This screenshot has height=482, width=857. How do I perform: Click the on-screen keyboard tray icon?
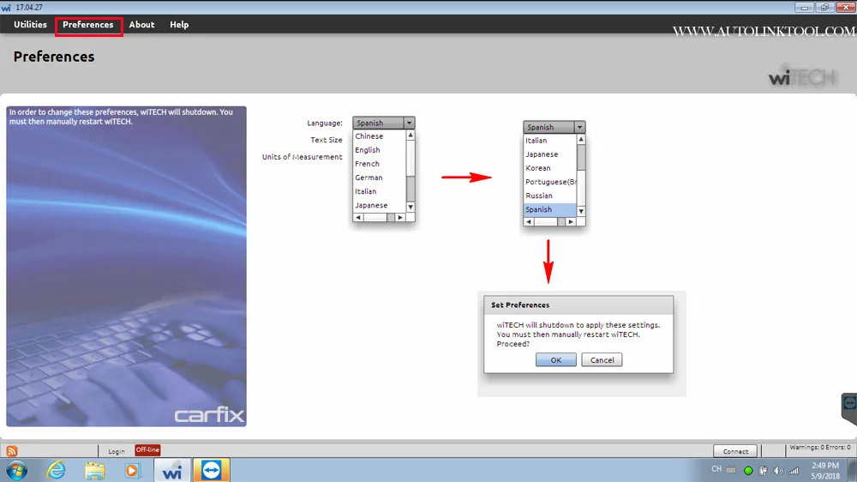(731, 470)
